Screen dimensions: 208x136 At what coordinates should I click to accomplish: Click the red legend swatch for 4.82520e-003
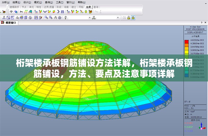pyautogui.click(x=186, y=42)
